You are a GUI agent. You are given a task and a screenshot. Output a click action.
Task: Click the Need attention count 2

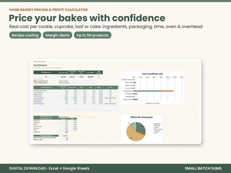[x=99, y=77]
